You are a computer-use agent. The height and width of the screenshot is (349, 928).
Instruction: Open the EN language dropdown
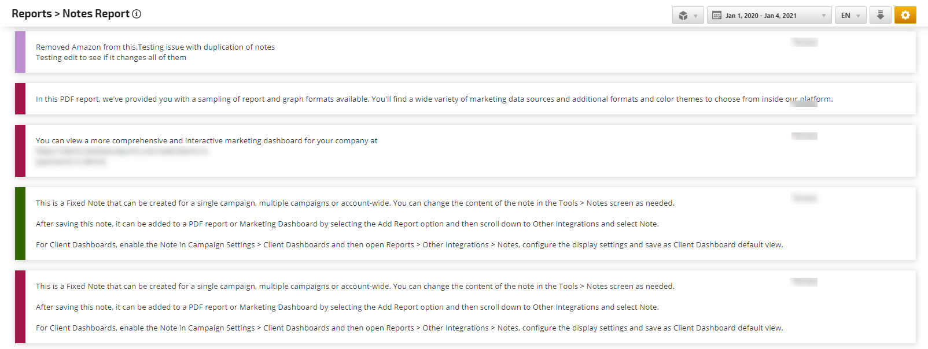[850, 16]
